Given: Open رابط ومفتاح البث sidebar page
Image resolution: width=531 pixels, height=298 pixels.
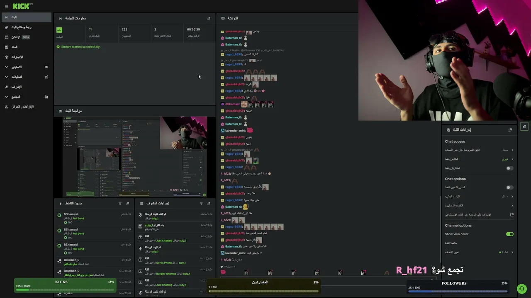Looking at the screenshot, I should pyautogui.click(x=27, y=27).
